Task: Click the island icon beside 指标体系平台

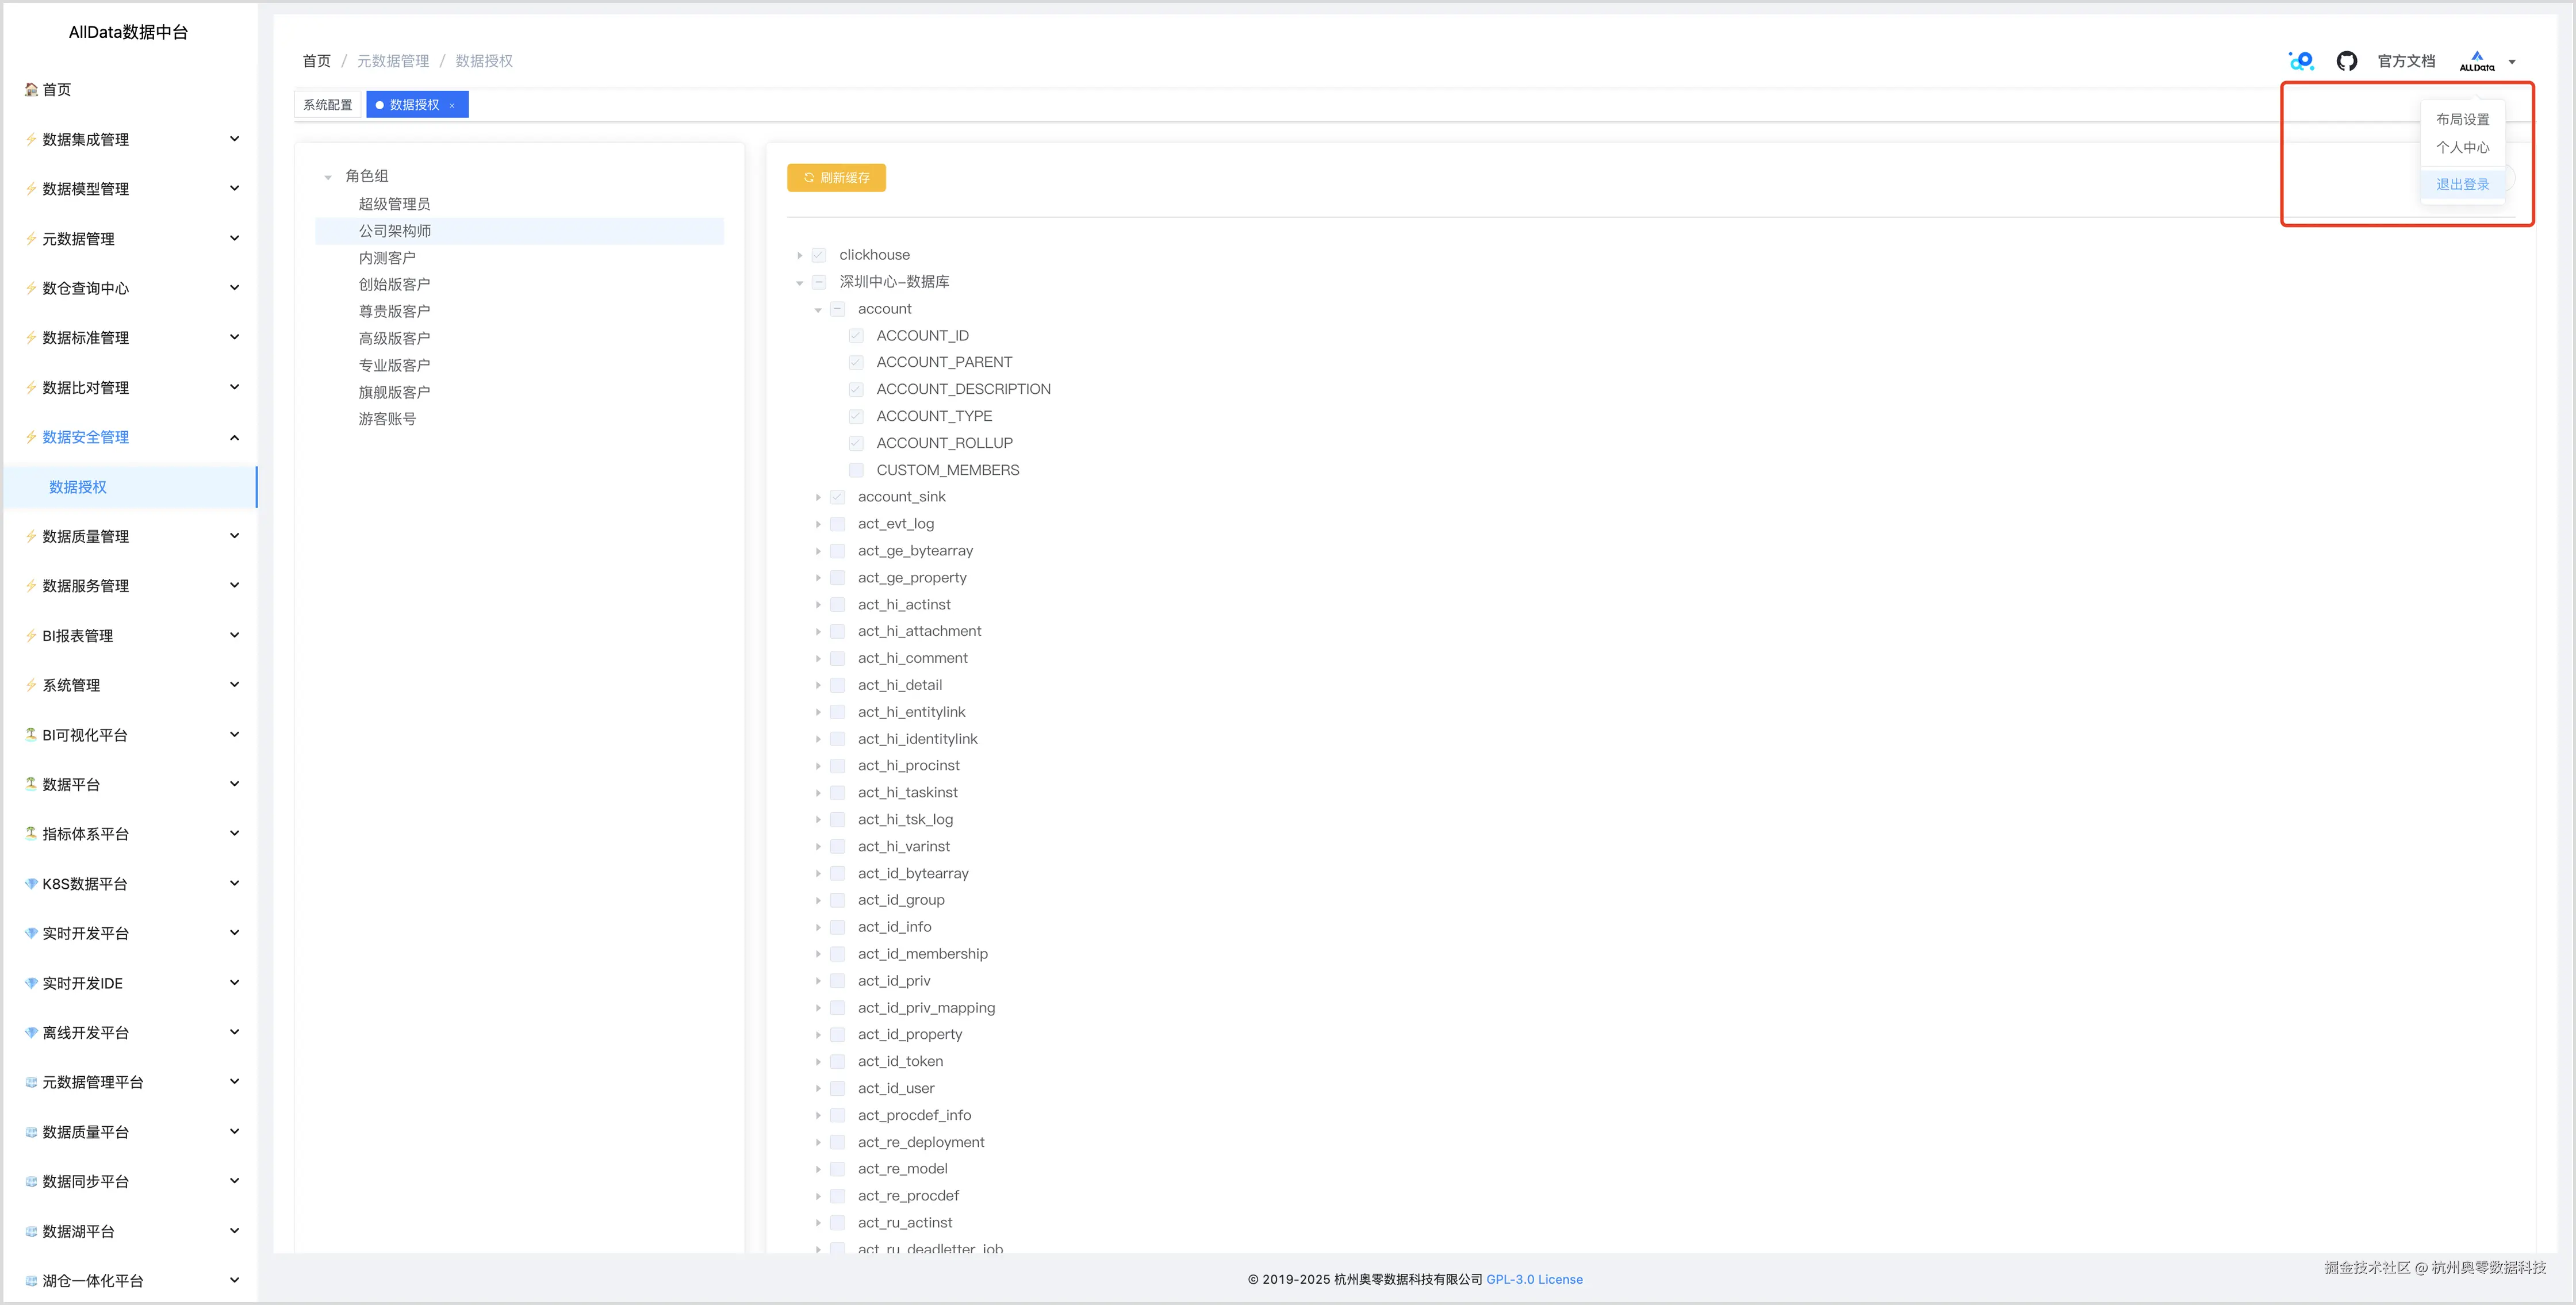Action: (x=31, y=834)
